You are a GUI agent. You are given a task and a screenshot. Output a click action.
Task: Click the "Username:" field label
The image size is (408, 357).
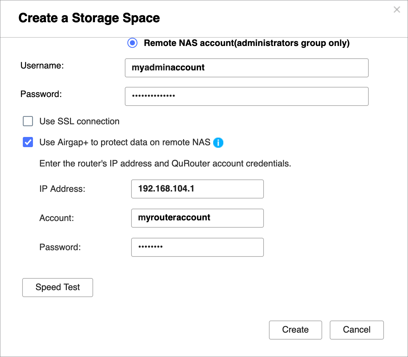pos(42,66)
